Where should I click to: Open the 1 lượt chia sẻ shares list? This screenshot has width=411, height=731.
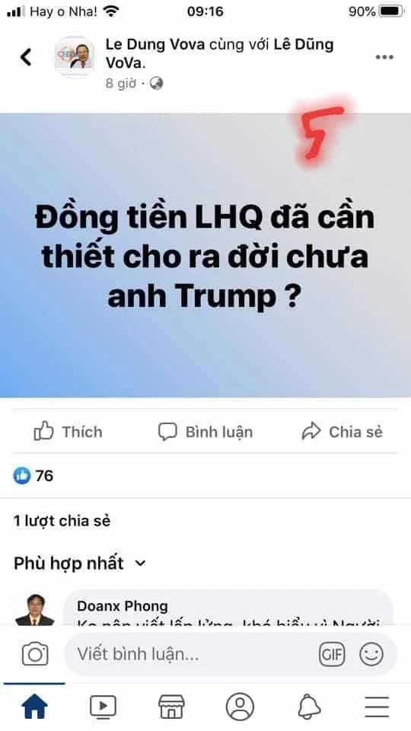pyautogui.click(x=62, y=521)
